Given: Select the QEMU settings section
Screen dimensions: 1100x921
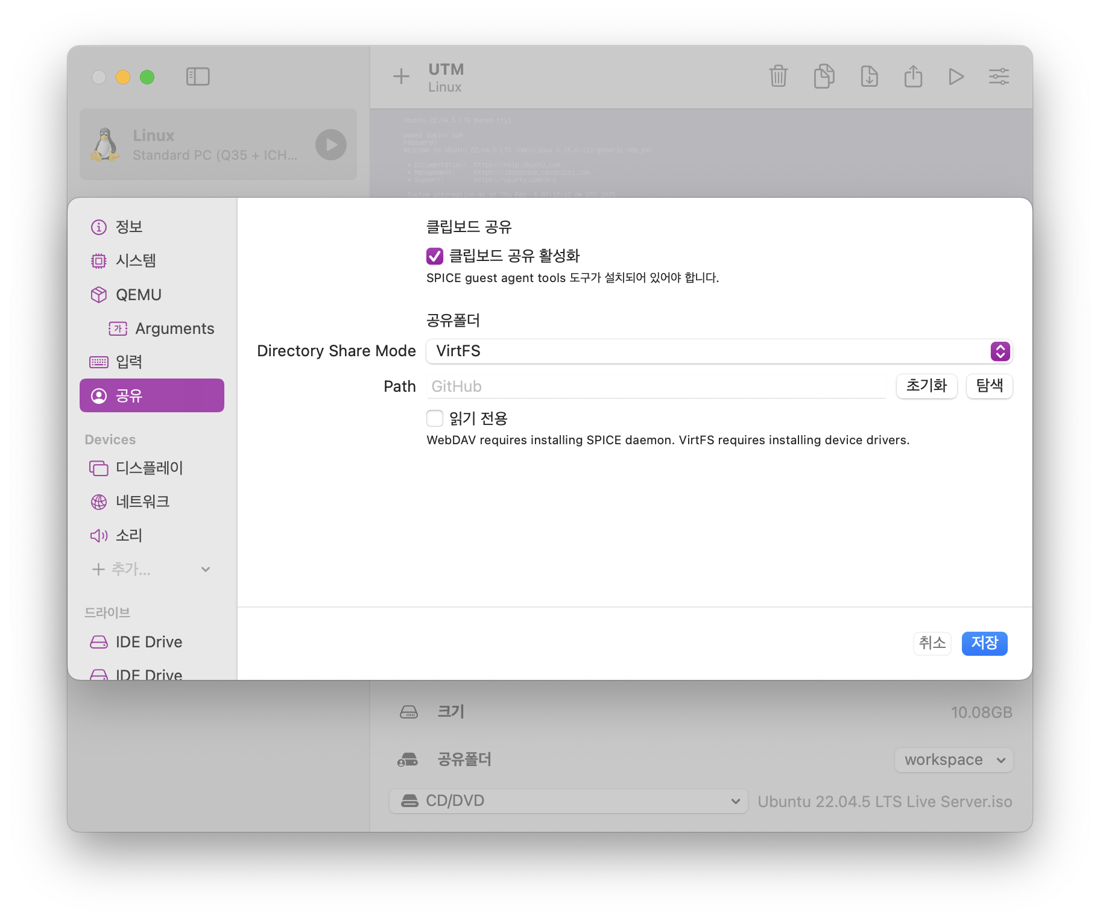Looking at the screenshot, I should (x=152, y=295).
